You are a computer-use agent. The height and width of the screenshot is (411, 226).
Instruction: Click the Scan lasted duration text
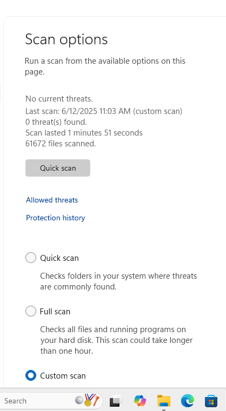84,133
